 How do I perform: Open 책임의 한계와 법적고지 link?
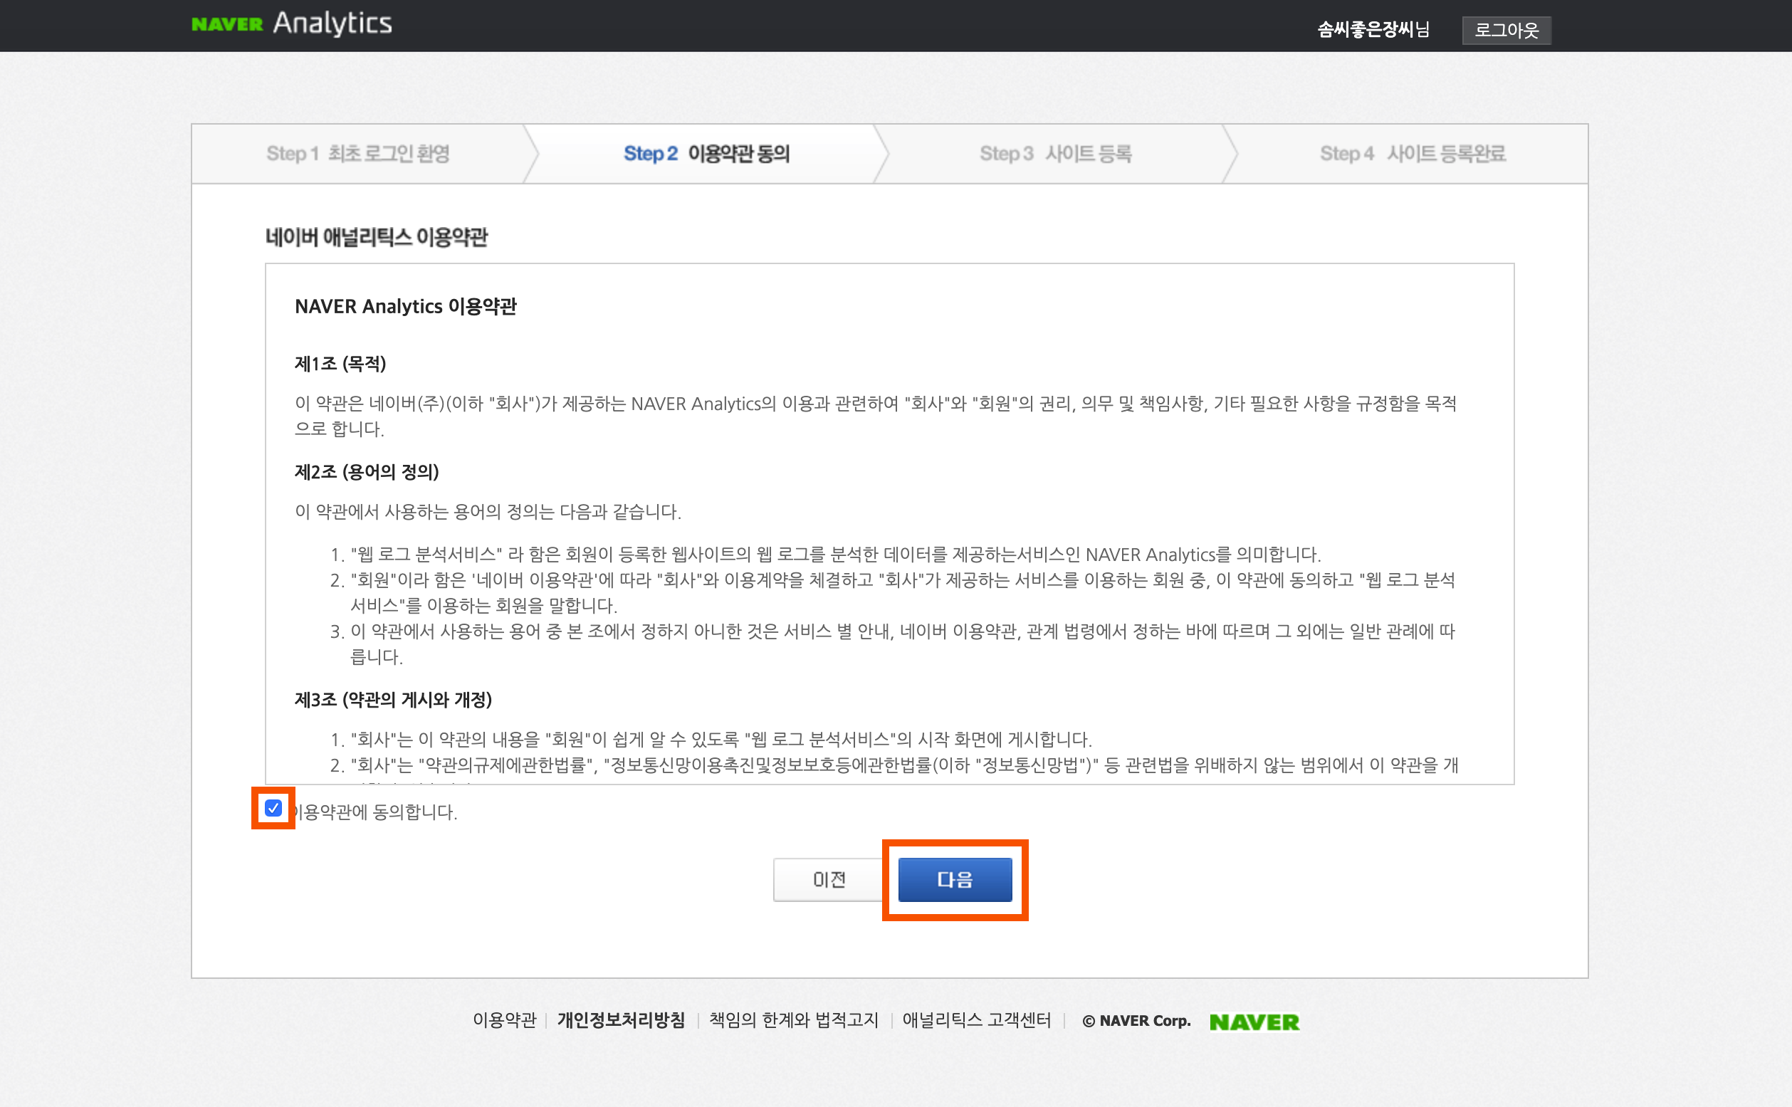(794, 1020)
